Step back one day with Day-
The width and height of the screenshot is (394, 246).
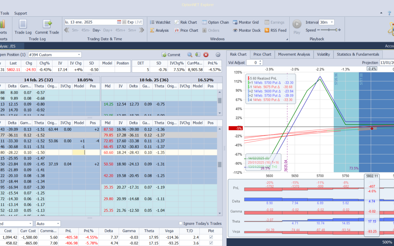tap(97, 30)
